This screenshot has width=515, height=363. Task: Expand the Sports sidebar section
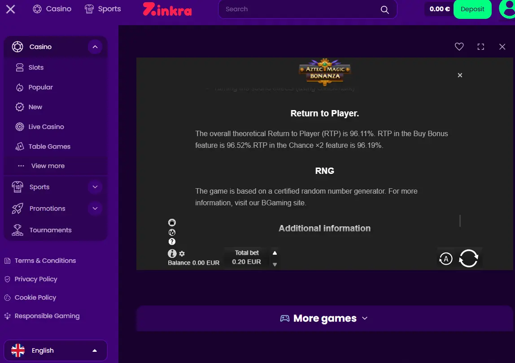click(95, 187)
